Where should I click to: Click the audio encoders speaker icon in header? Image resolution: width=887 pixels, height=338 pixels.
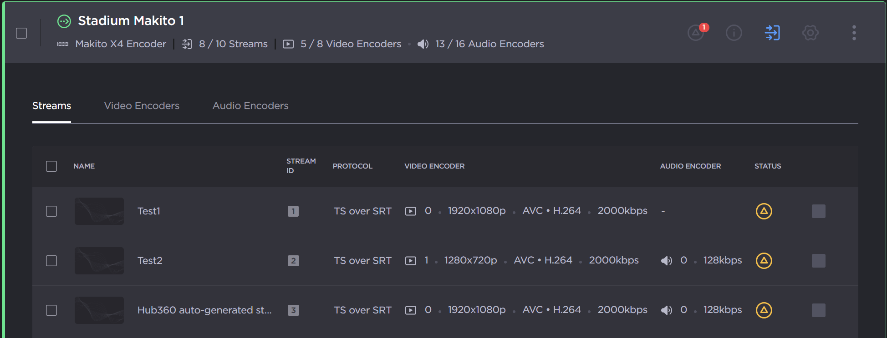(423, 44)
